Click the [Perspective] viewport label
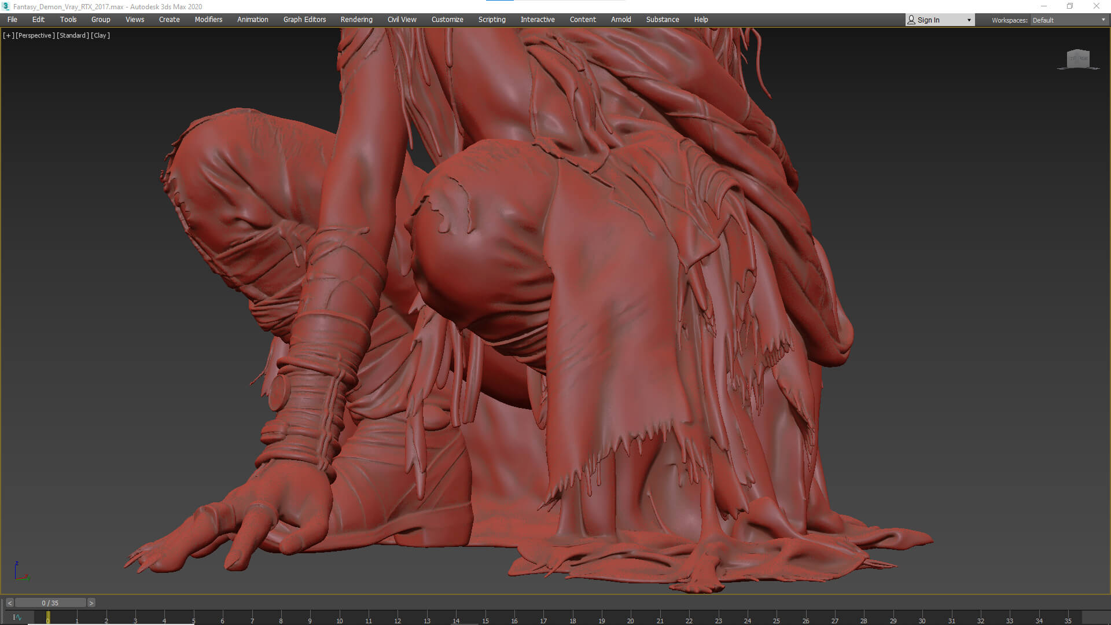Viewport: 1111px width, 625px height. point(35,35)
